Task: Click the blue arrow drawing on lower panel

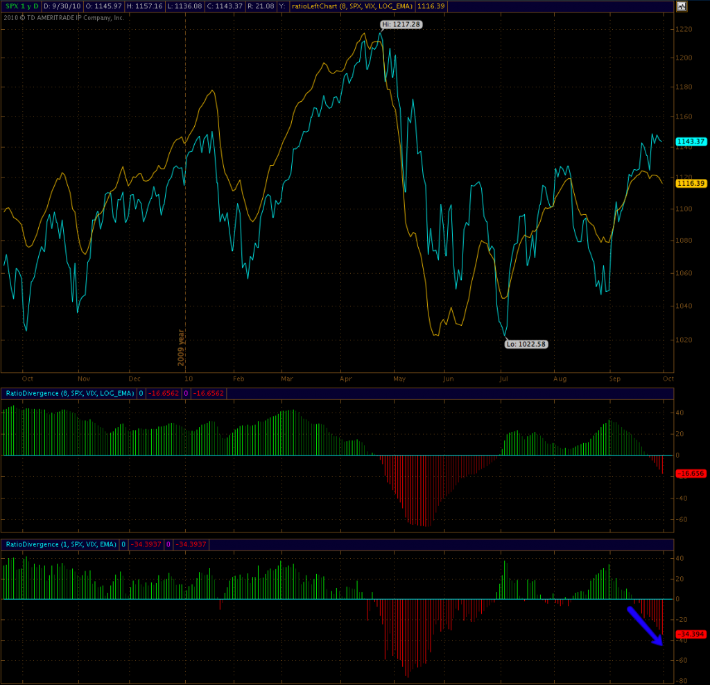Action: (x=645, y=626)
